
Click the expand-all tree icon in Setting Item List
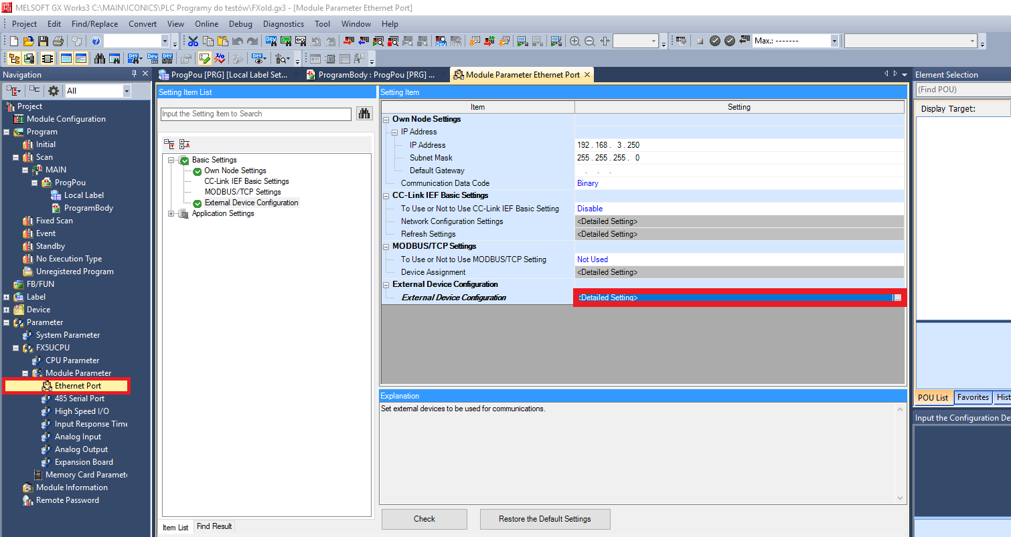170,144
